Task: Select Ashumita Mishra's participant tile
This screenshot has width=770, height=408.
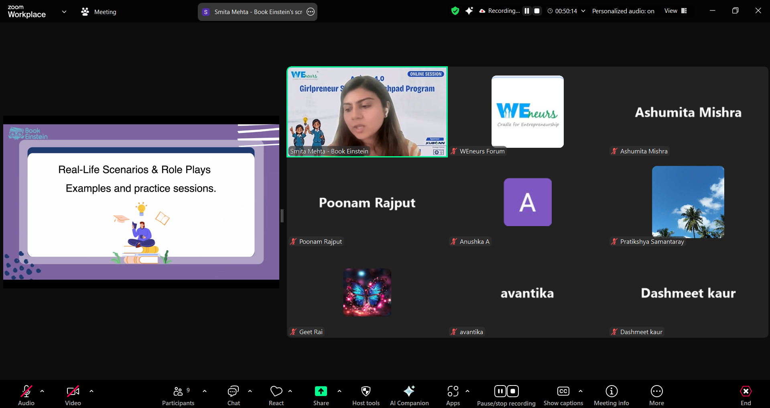Action: coord(688,112)
